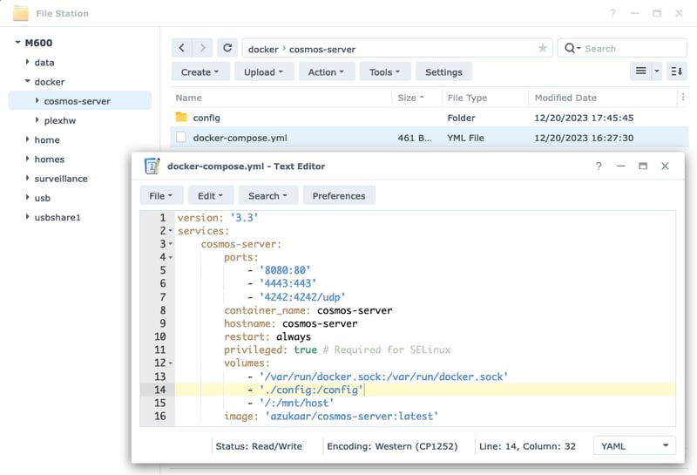Fold the services block at line 2
This screenshot has width=697, height=475.
point(170,231)
